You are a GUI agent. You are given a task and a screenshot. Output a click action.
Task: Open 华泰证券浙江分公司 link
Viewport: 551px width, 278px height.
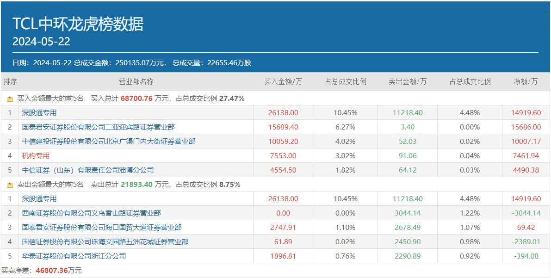tap(74, 256)
